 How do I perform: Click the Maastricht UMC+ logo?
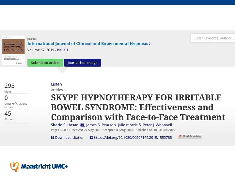click(x=39, y=167)
